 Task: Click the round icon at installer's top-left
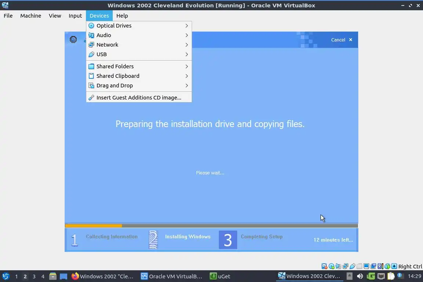coord(73,39)
